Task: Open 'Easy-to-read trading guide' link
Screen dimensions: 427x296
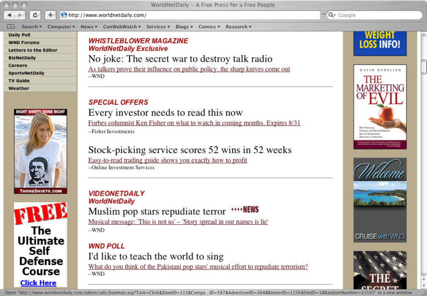Action: point(167,160)
